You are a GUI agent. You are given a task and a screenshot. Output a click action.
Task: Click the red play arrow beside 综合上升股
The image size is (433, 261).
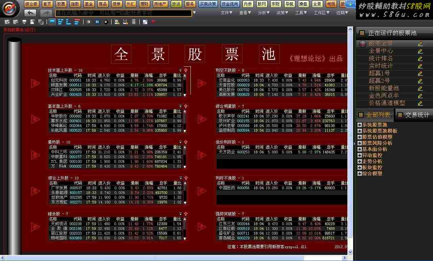pyautogui.click(x=35, y=191)
